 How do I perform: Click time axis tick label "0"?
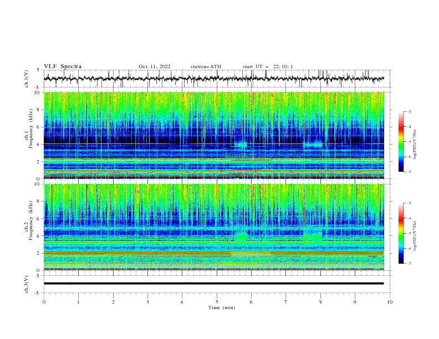(44, 302)
